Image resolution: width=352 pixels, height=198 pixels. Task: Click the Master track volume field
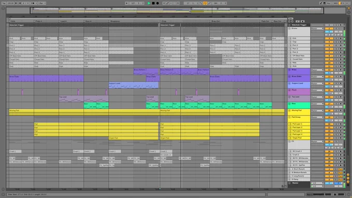point(329,183)
